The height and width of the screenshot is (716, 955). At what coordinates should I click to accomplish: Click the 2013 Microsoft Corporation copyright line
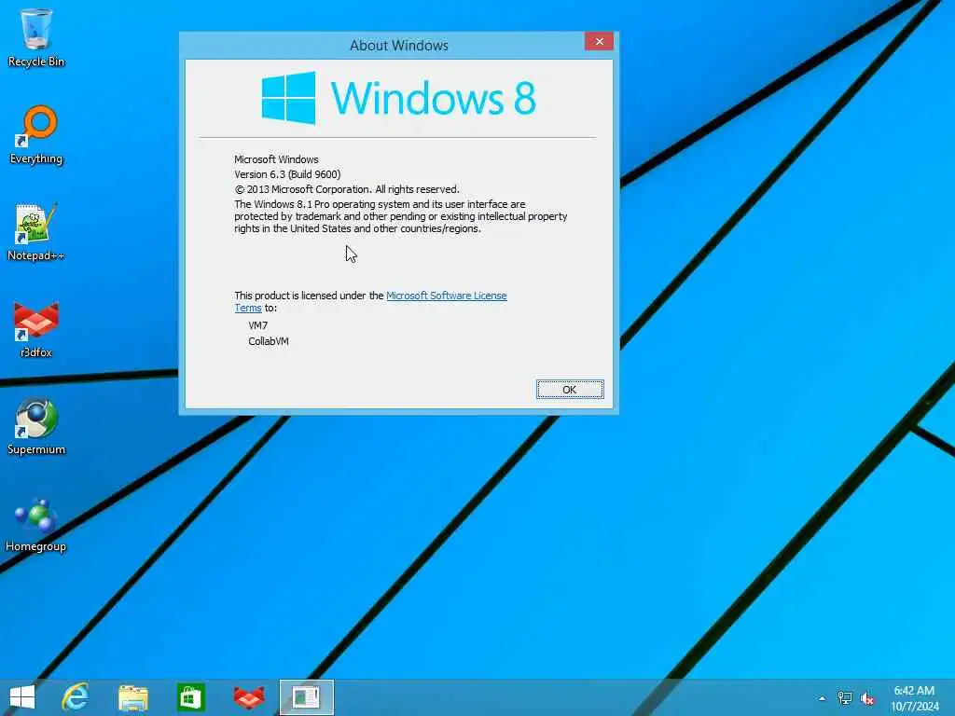point(347,189)
